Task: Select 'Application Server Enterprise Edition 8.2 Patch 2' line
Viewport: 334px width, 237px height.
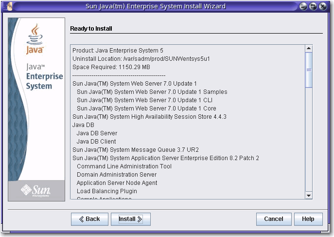Action: coord(166,158)
